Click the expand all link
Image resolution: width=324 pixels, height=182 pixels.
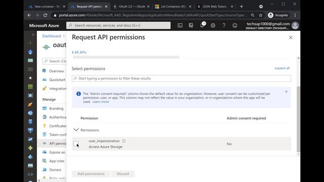click(x=282, y=68)
